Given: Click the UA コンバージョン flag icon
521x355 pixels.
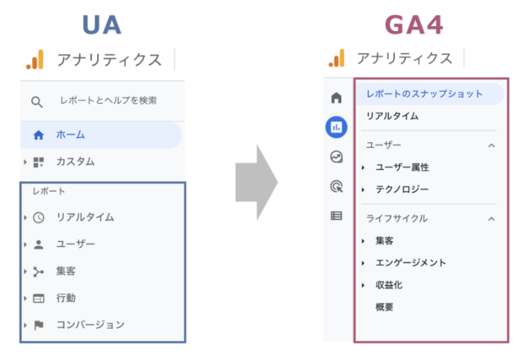Looking at the screenshot, I should [x=39, y=324].
